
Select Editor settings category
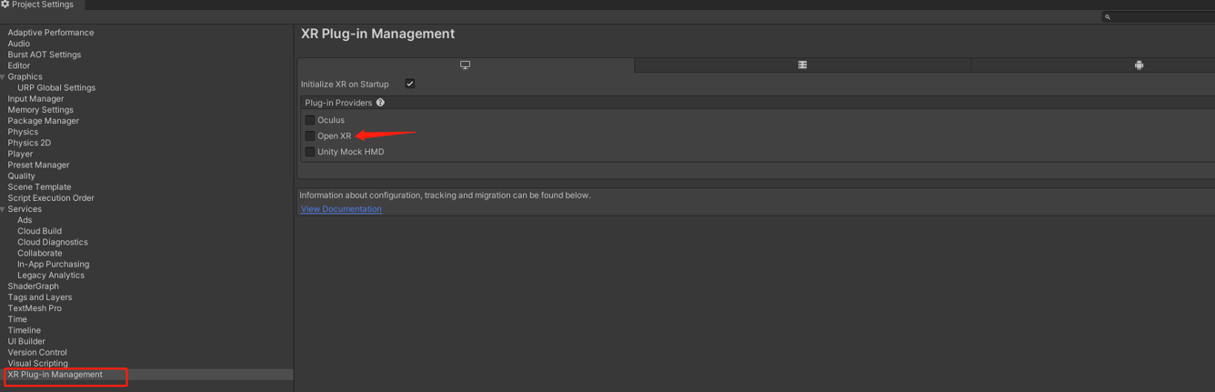tap(18, 65)
